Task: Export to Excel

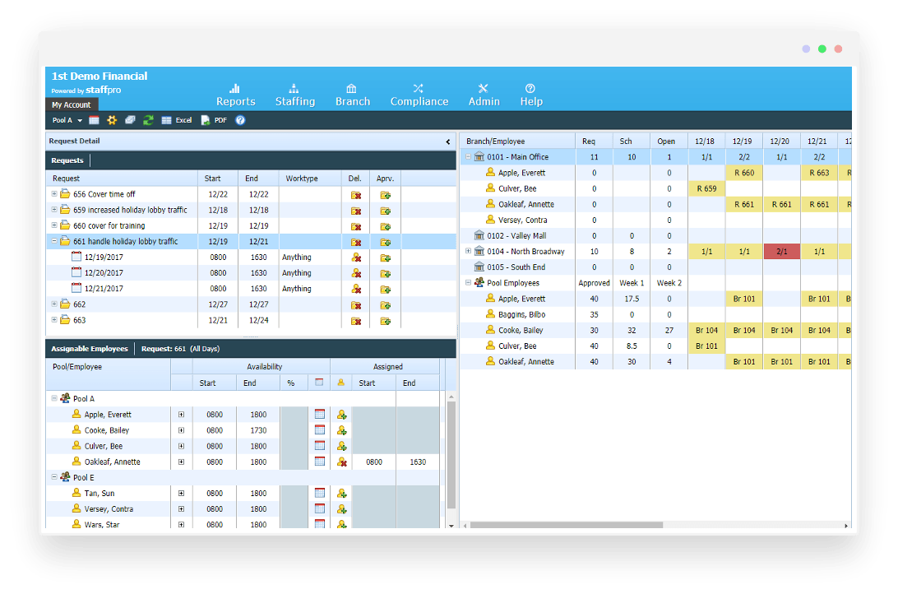Action: coord(177,120)
